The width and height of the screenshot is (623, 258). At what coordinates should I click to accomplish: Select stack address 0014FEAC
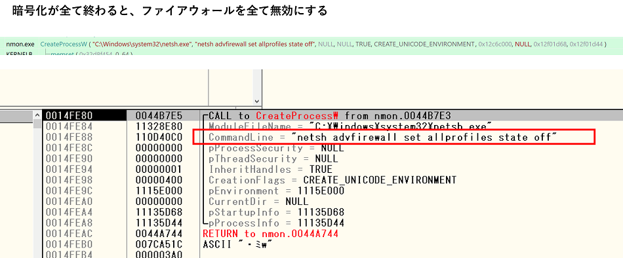pyautogui.click(x=69, y=234)
